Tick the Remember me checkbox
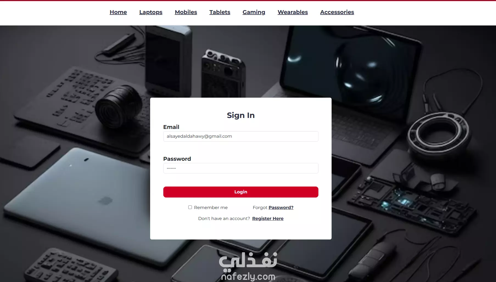This screenshot has height=282, width=496. [x=190, y=207]
